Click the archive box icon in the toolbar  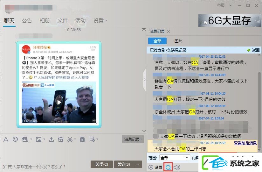tap(82, 139)
